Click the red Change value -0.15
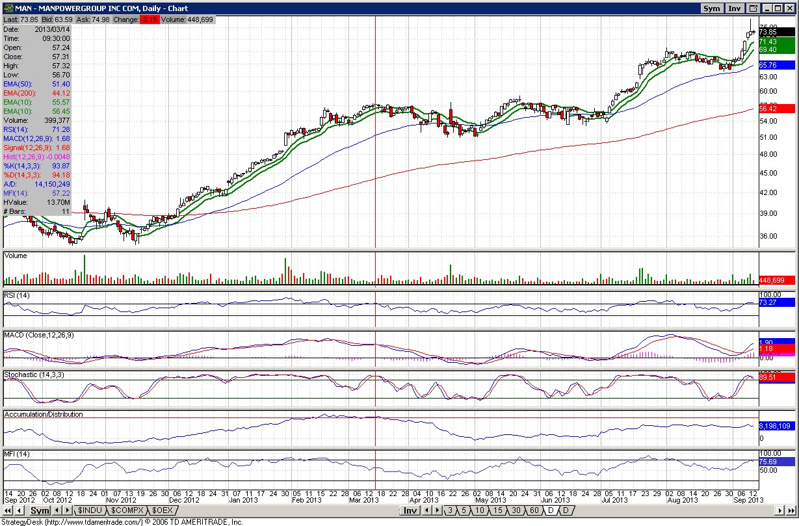799x526 pixels. tap(150, 20)
